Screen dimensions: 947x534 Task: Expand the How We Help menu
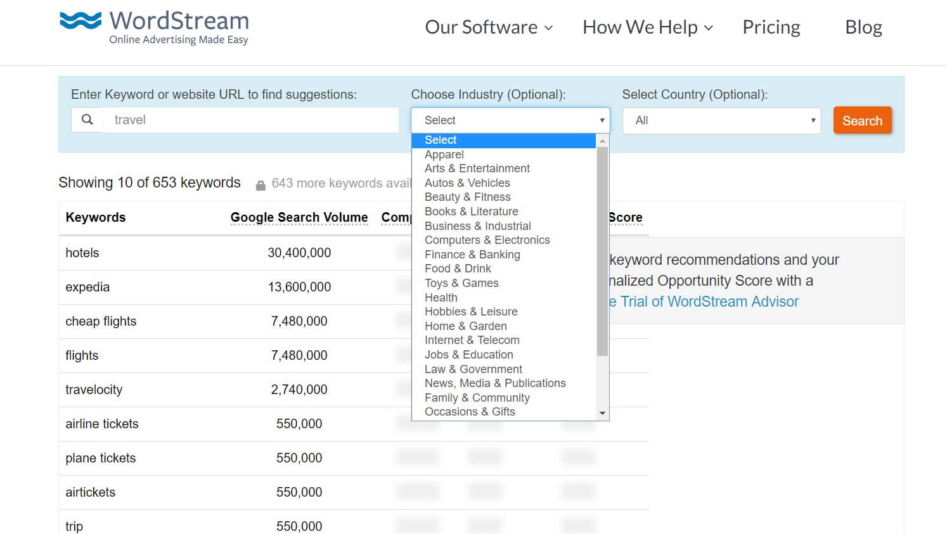pyautogui.click(x=647, y=27)
